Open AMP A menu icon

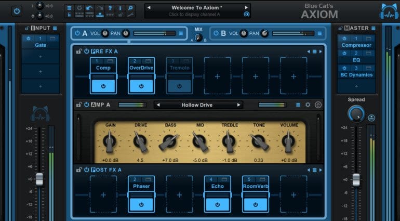(298, 105)
